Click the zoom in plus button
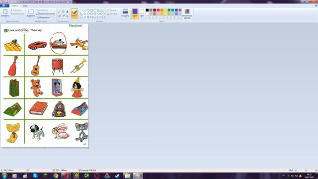This screenshot has width=318, height=179. click(316, 170)
